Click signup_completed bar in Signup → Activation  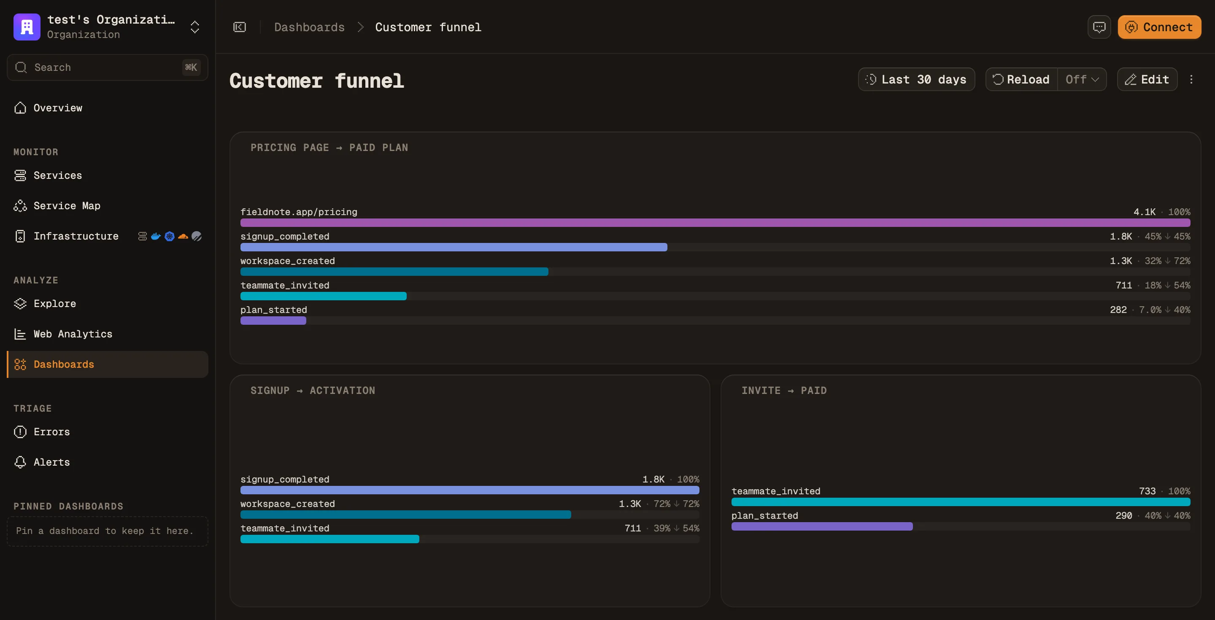coord(470,490)
